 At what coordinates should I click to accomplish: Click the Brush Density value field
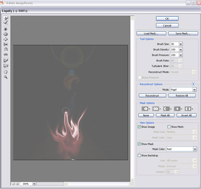click(174, 50)
